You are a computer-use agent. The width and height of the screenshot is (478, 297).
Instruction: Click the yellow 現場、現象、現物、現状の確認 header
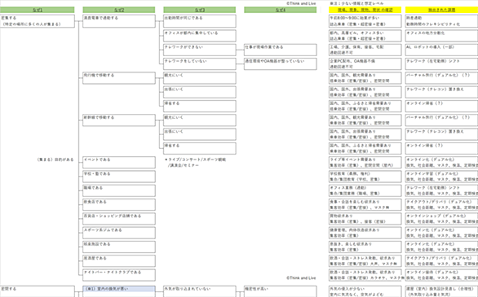tap(365, 10)
